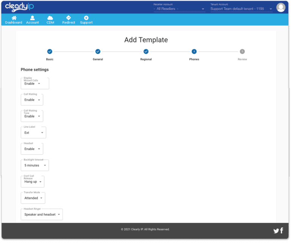This screenshot has height=243, width=291.
Task: Go to the General step circle
Action: [x=98, y=52]
